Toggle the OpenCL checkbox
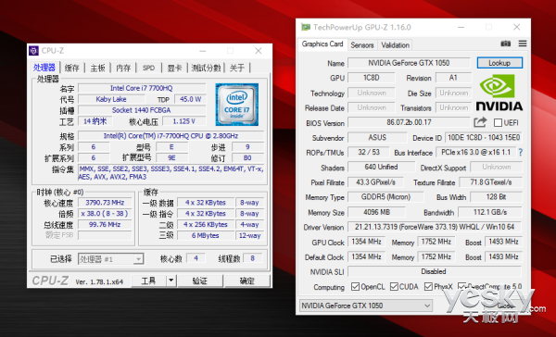The height and width of the screenshot is (337, 556). [x=355, y=286]
